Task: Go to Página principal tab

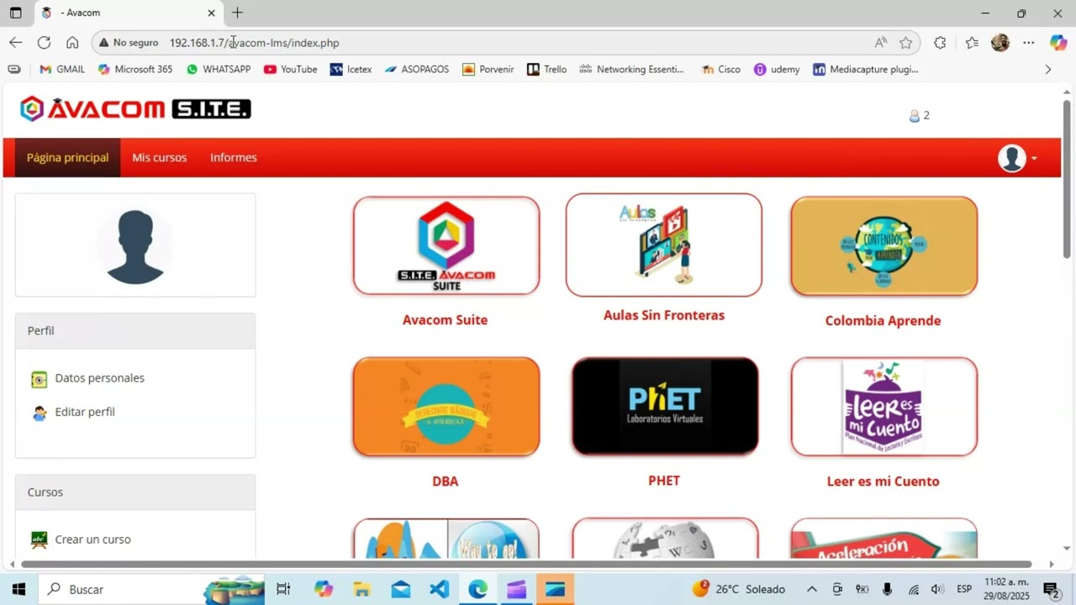Action: tap(67, 157)
